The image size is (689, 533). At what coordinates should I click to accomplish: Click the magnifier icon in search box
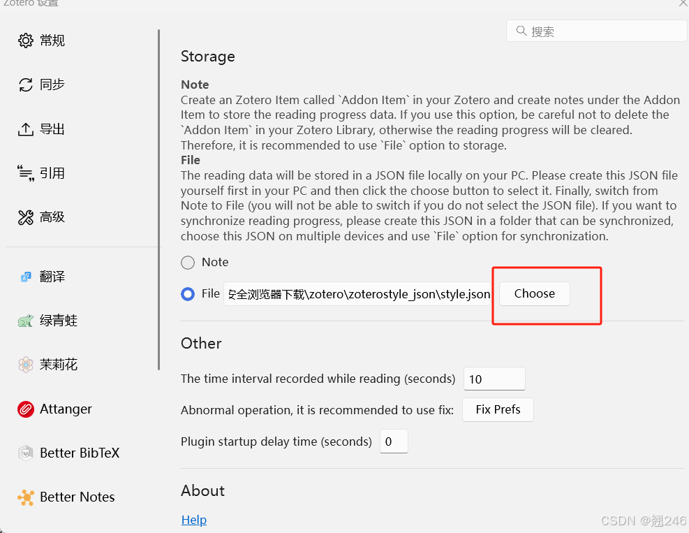(x=521, y=31)
